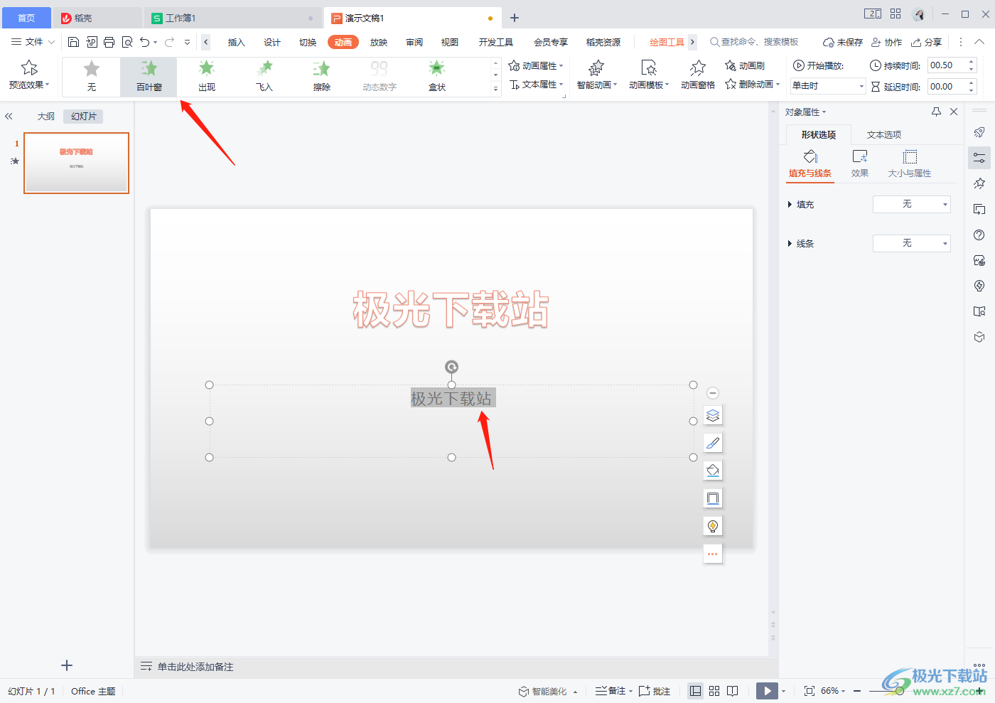The width and height of the screenshot is (995, 703).
Task: Open the 文件 menu
Action: pyautogui.click(x=33, y=42)
